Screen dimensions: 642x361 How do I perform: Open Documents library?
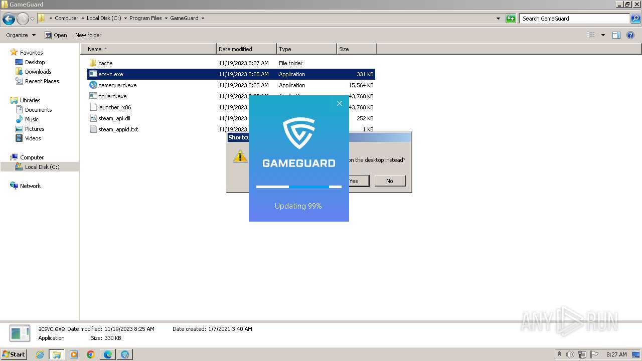(x=38, y=110)
